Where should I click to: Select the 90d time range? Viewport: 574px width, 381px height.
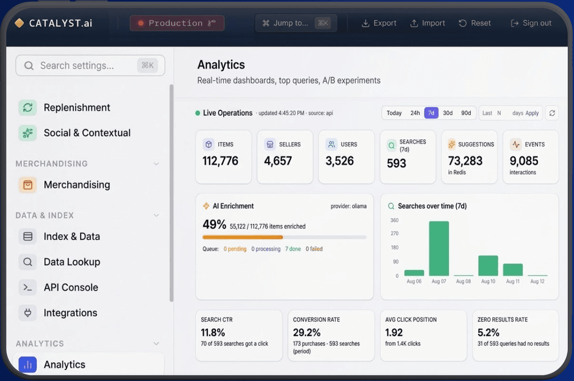466,113
